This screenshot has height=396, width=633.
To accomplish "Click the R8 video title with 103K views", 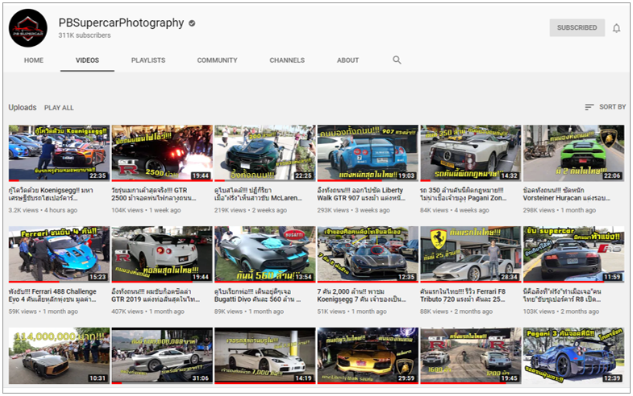I will click(x=562, y=295).
